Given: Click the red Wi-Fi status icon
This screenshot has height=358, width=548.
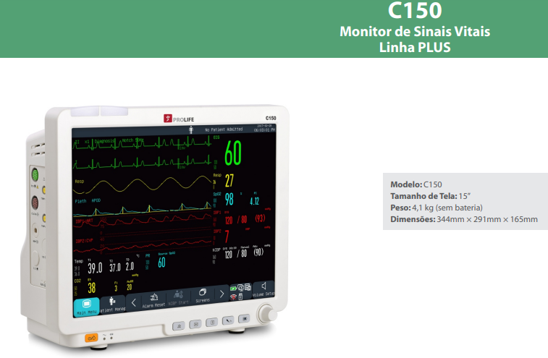Looking at the screenshot, I should tap(233, 297).
